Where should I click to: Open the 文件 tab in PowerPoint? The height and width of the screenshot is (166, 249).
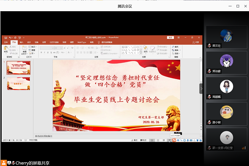click(x=6, y=42)
